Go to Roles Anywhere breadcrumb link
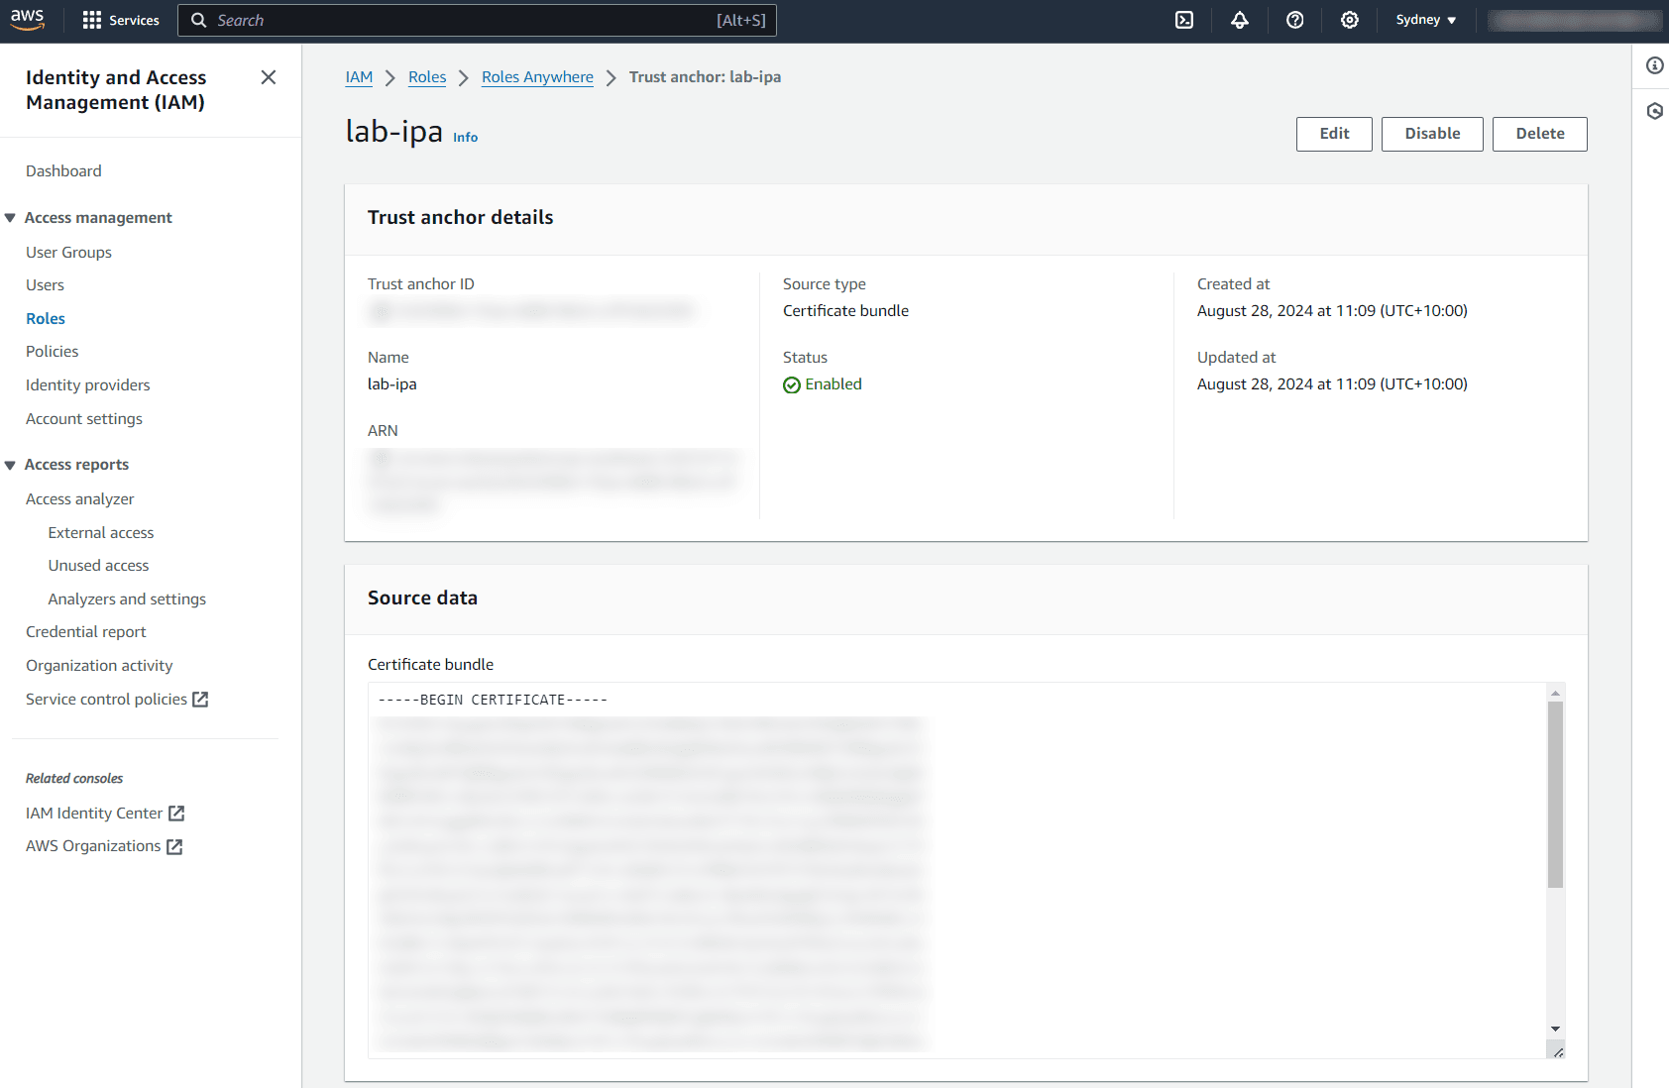 [x=537, y=77]
